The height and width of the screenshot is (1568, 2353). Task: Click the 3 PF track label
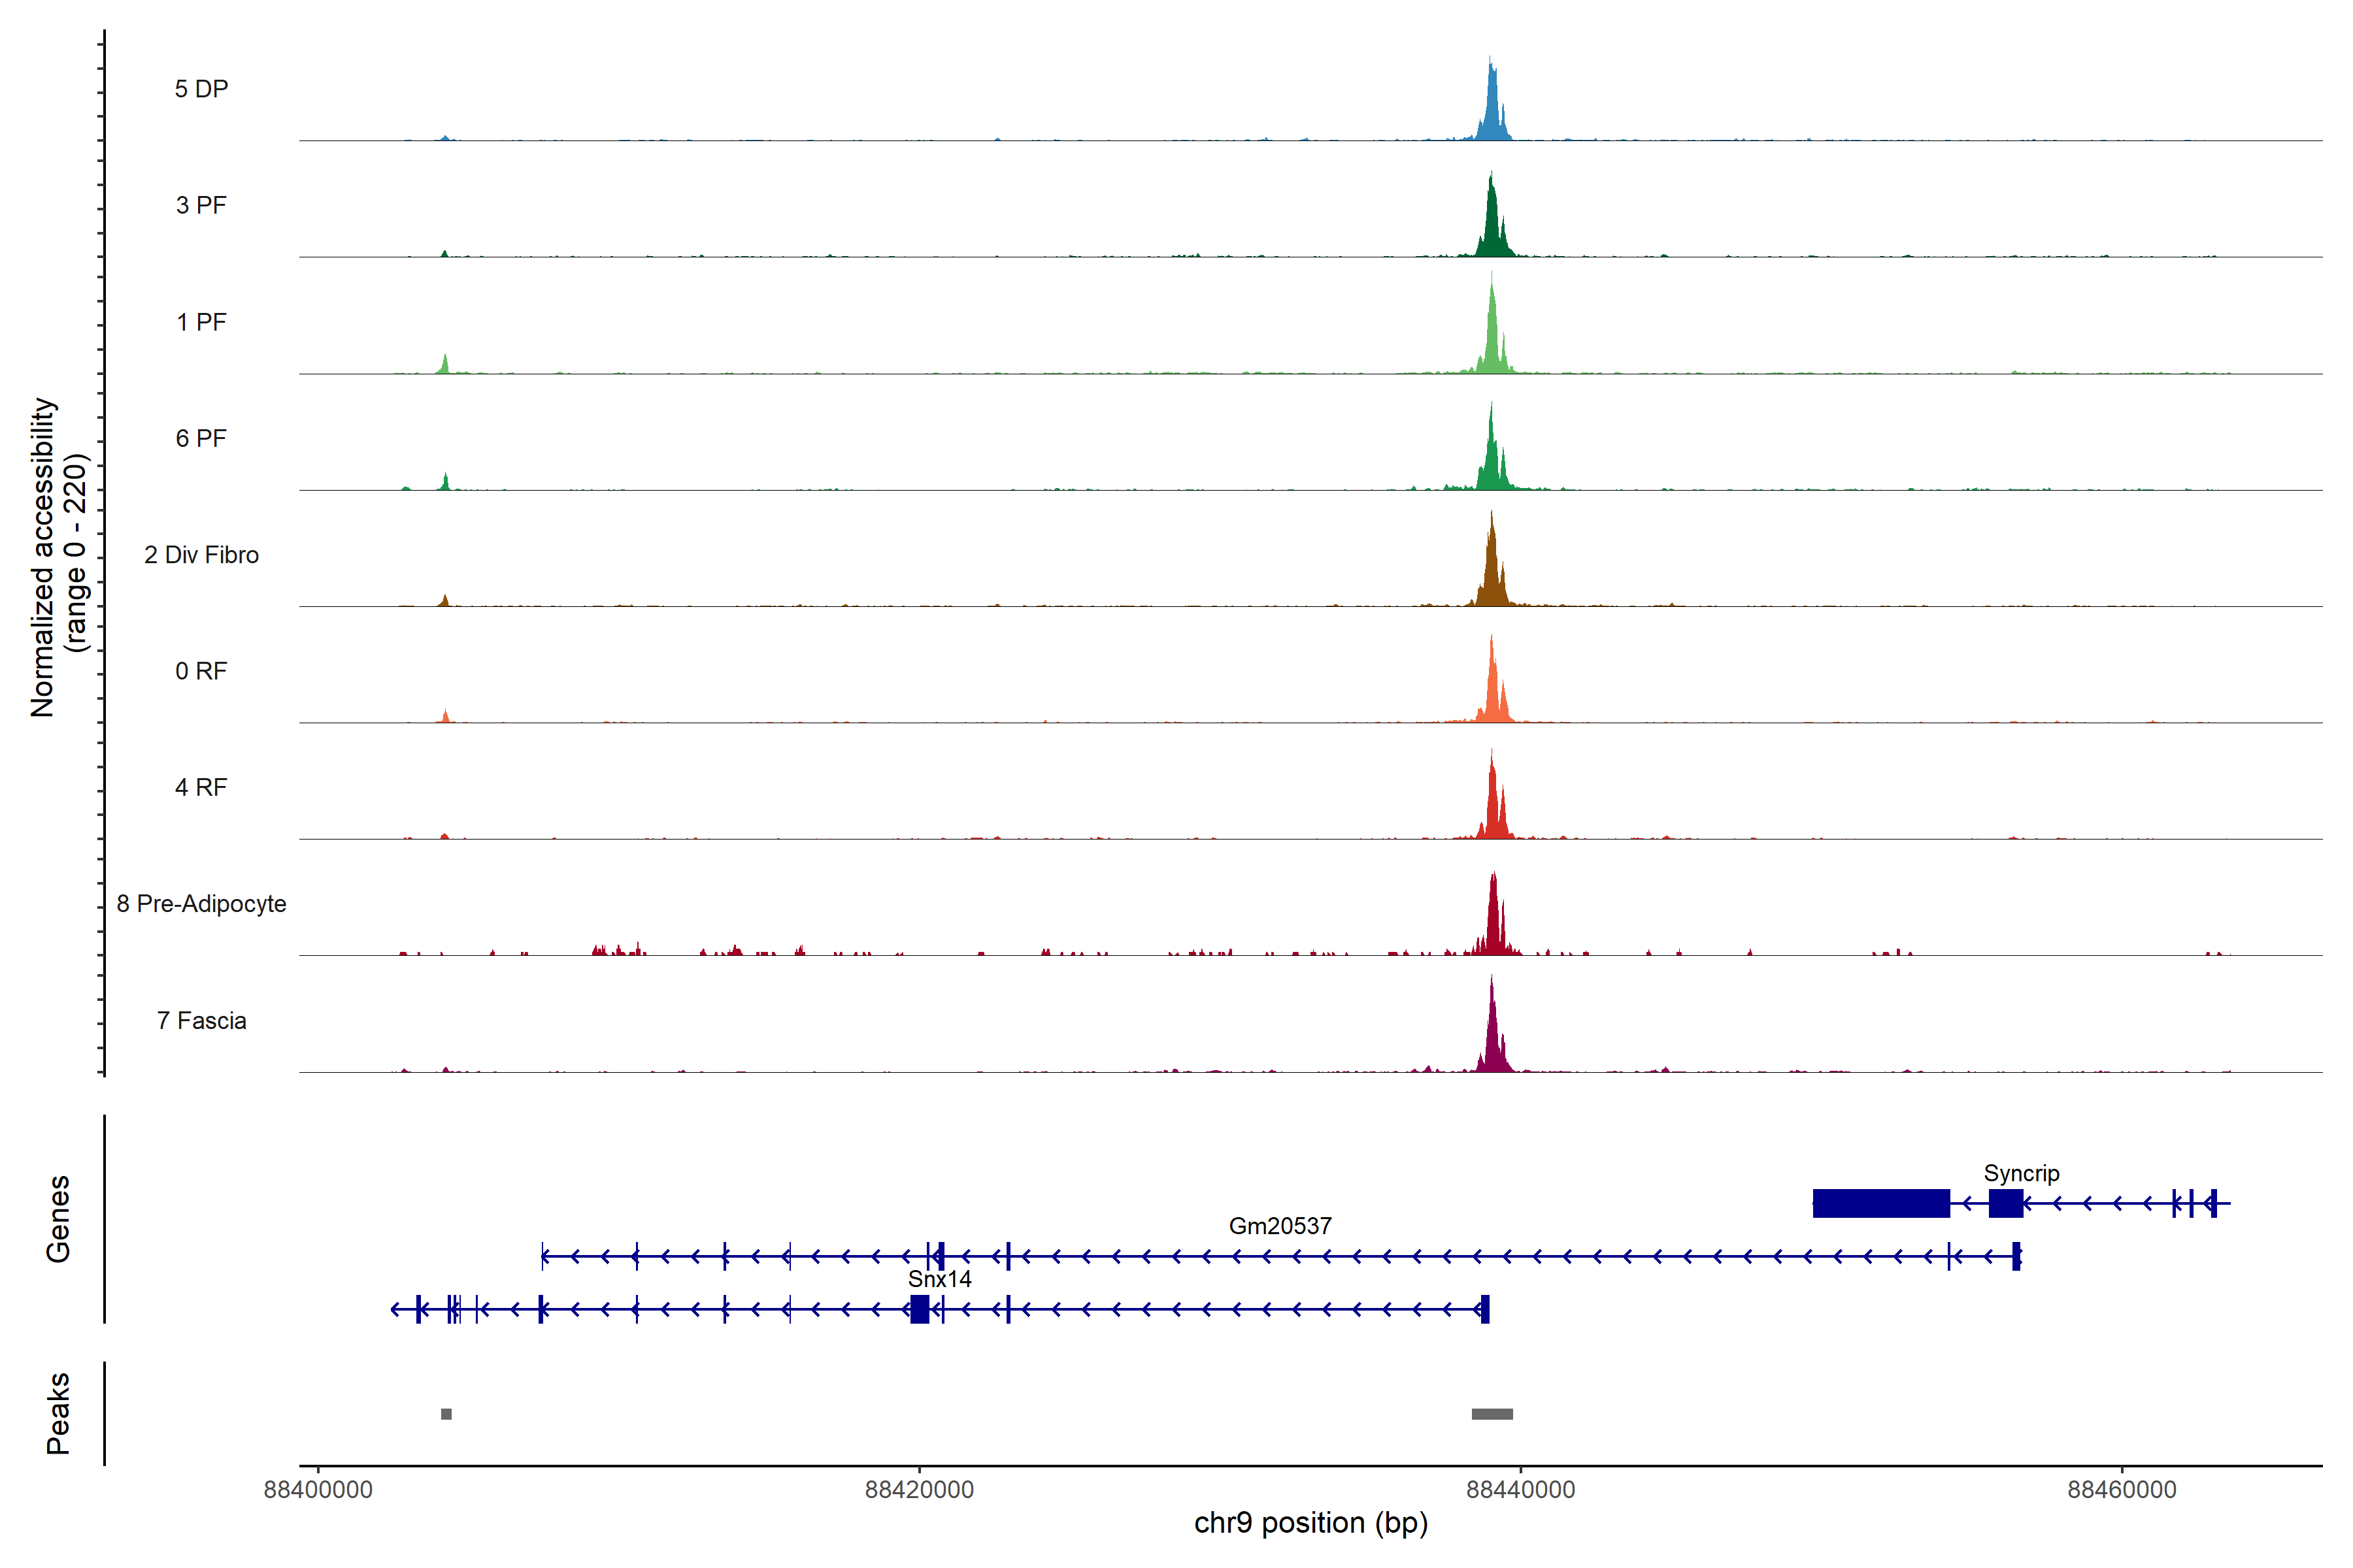click(x=201, y=205)
